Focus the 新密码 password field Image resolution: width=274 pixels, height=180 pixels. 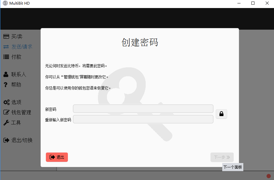(x=143, y=109)
